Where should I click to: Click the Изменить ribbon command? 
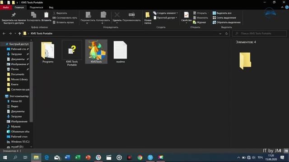point(200,18)
